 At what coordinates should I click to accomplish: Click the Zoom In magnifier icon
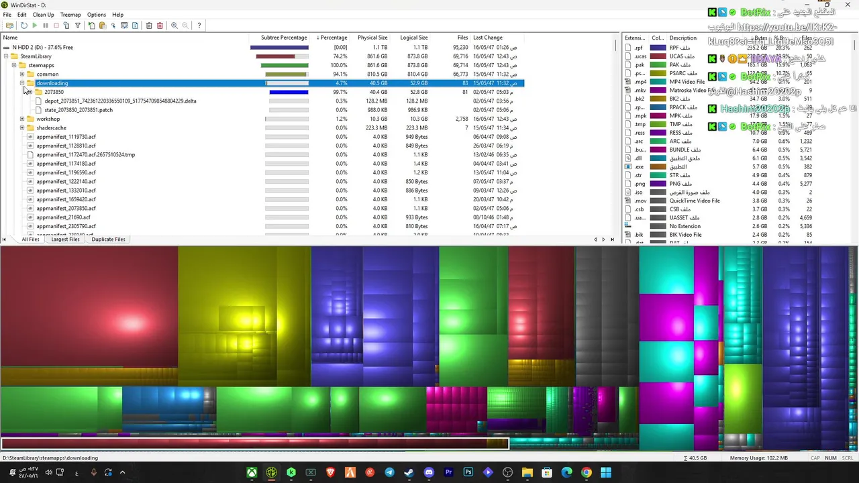[174, 25]
